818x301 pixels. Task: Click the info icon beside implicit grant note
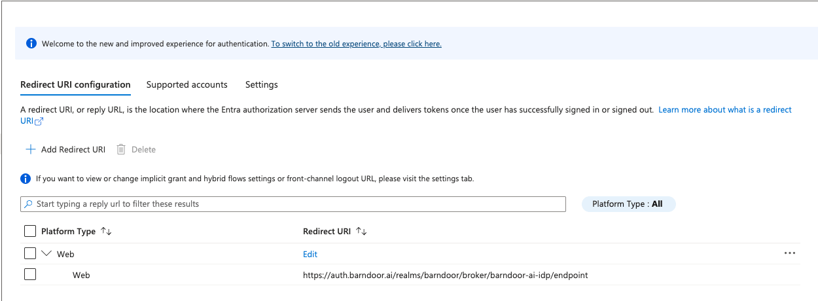point(26,179)
